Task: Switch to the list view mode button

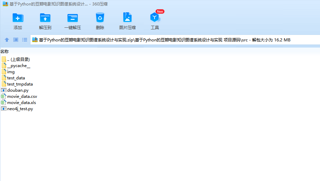Action: click(25, 40)
